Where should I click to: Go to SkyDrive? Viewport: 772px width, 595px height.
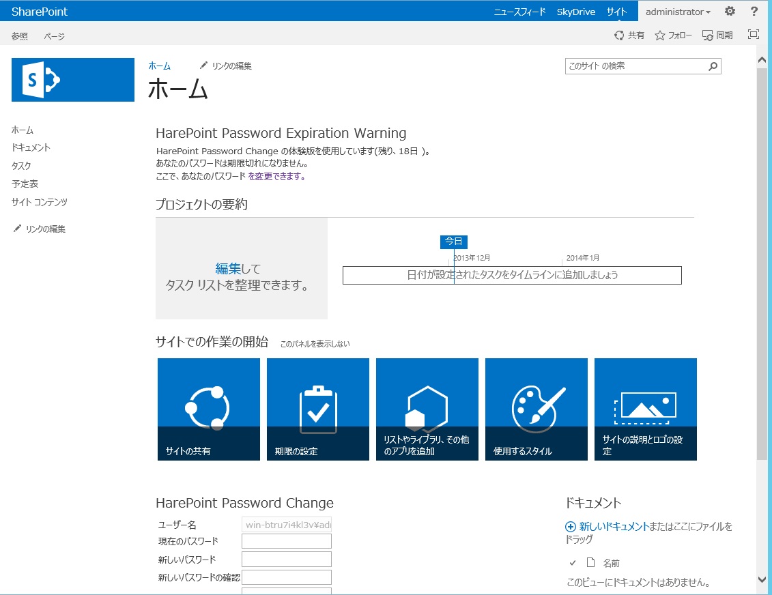coord(576,12)
